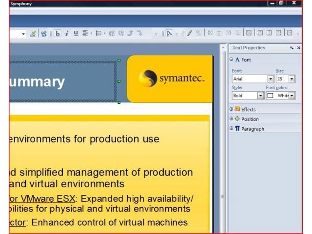Image resolution: width=312 pixels, height=234 pixels.
Task: Select the arrow pointer selection tool
Action: click(x=169, y=33)
